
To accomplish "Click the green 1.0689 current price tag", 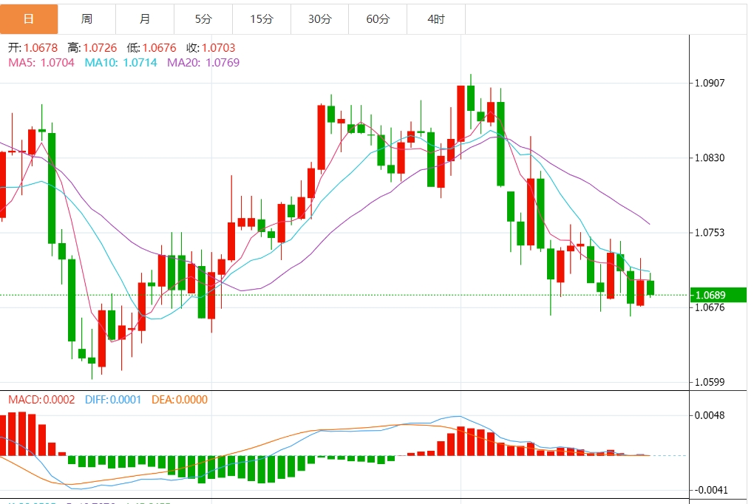I will click(x=717, y=296).
